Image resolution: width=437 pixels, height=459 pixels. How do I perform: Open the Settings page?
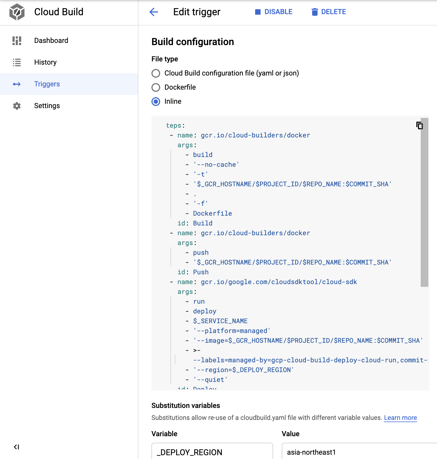(x=69, y=106)
